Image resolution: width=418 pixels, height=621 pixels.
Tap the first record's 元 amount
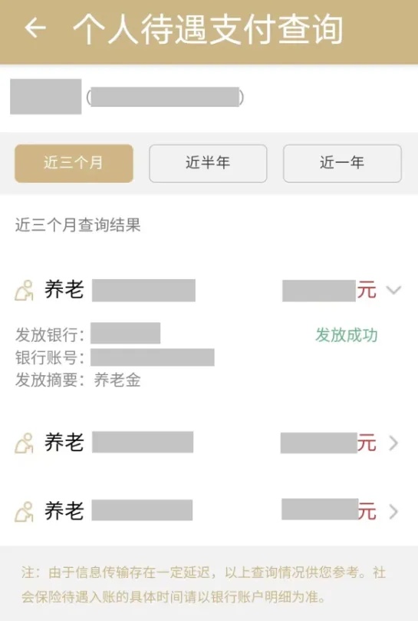pos(329,291)
